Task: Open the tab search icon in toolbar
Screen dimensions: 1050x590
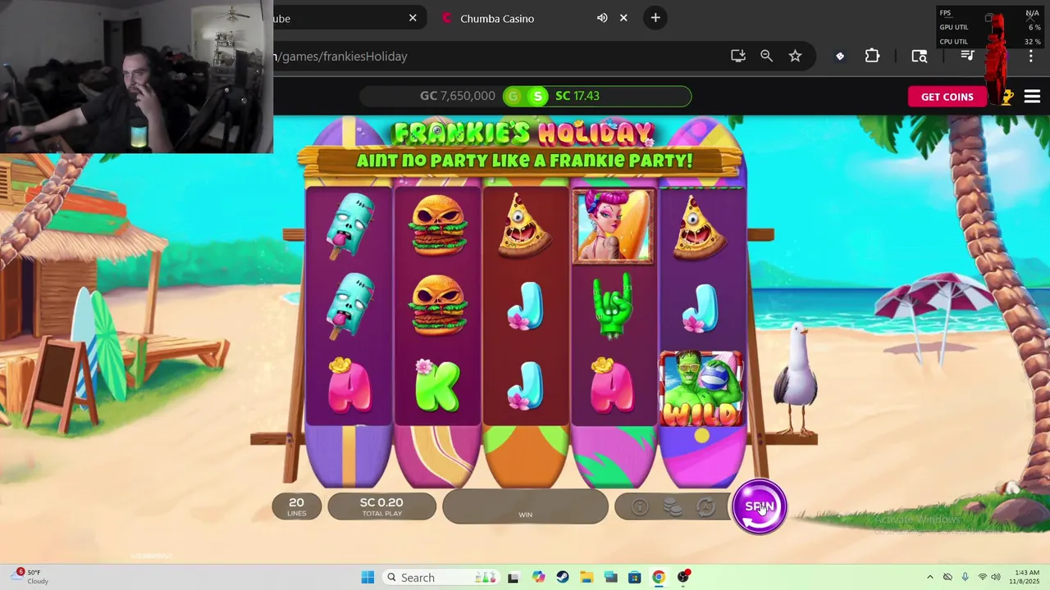Action: point(919,56)
